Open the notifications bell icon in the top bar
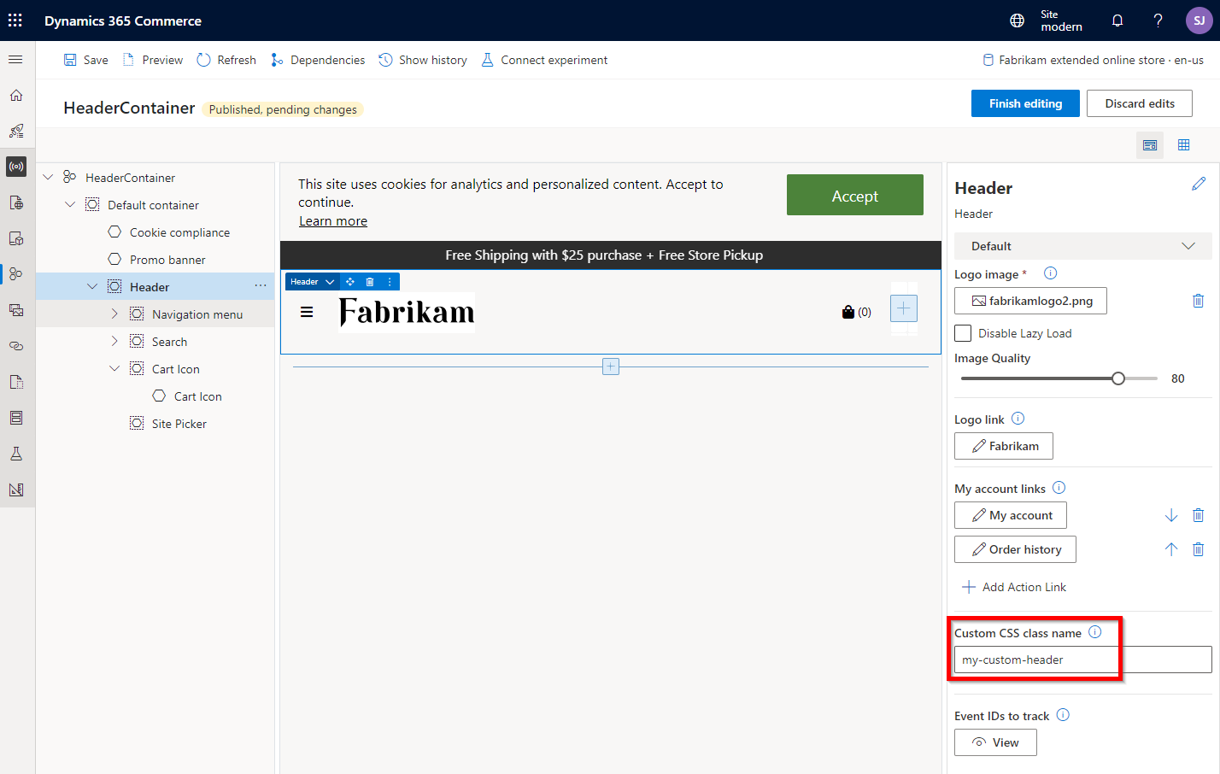 [1117, 20]
